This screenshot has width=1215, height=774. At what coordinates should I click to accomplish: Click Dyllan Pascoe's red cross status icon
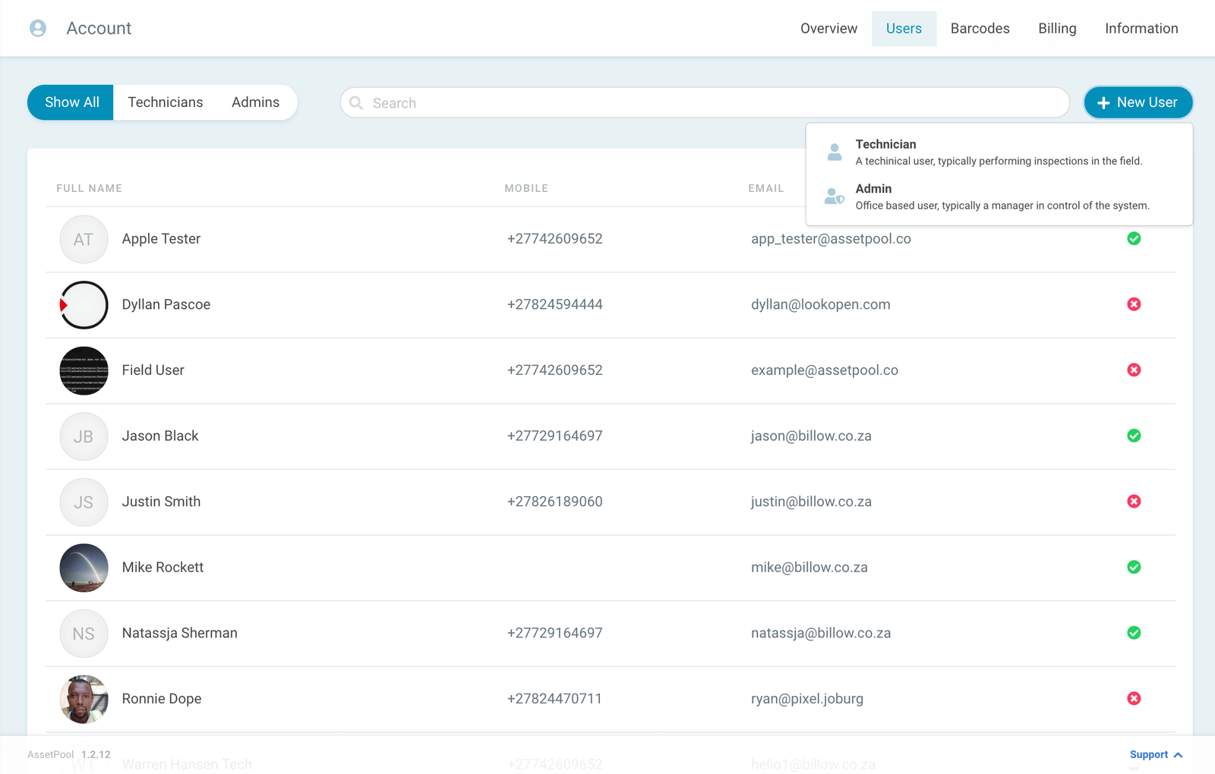click(1134, 304)
